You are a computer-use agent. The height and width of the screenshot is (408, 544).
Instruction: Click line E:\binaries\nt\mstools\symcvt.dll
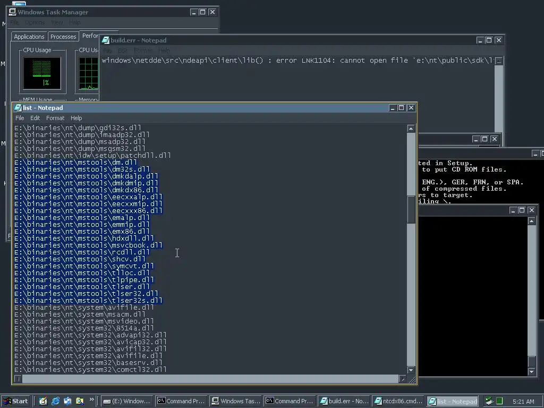[x=84, y=266]
